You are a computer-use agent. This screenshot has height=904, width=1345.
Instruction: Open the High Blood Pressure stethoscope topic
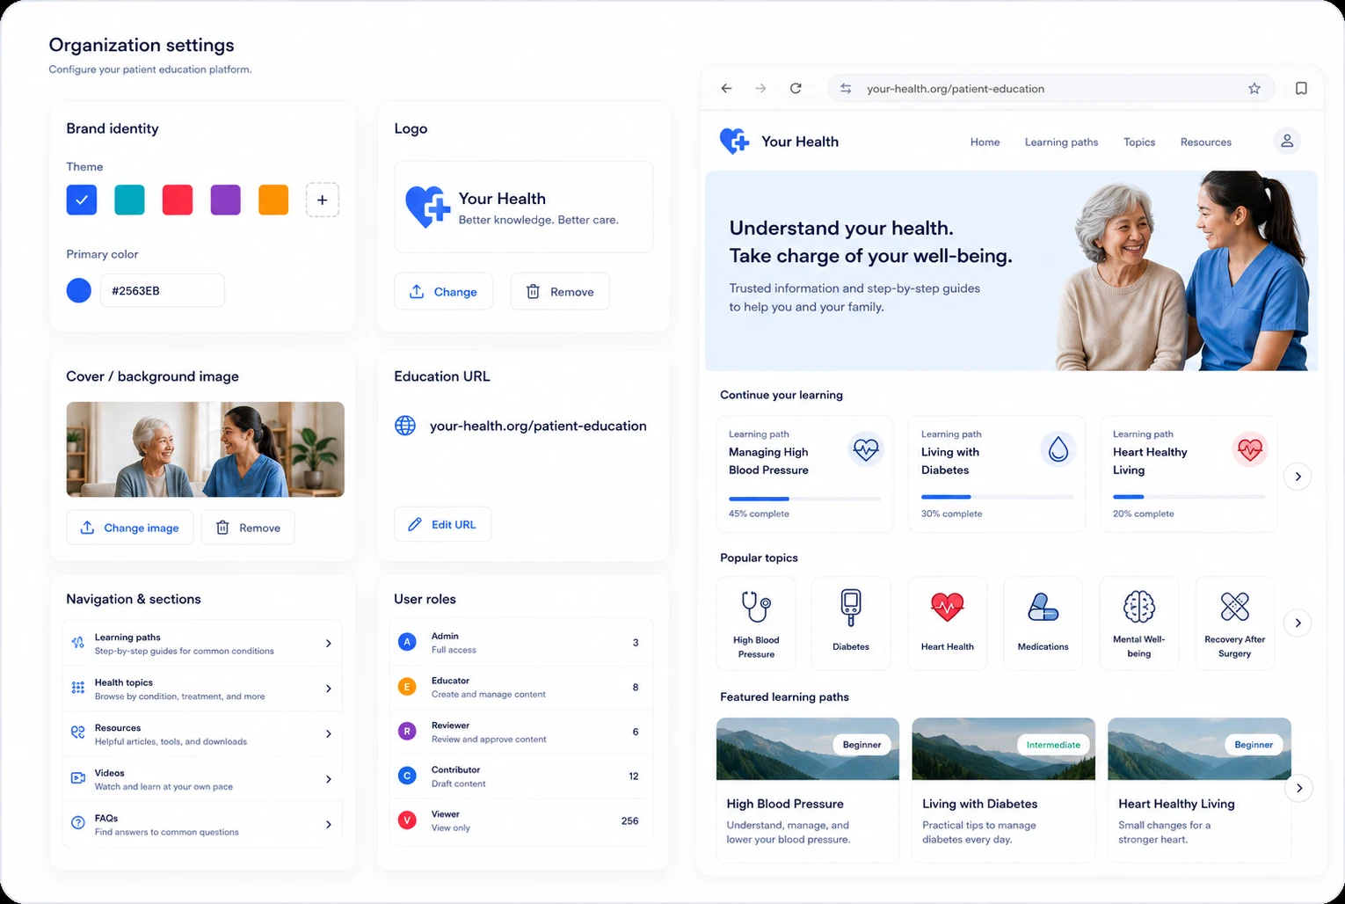pos(756,623)
